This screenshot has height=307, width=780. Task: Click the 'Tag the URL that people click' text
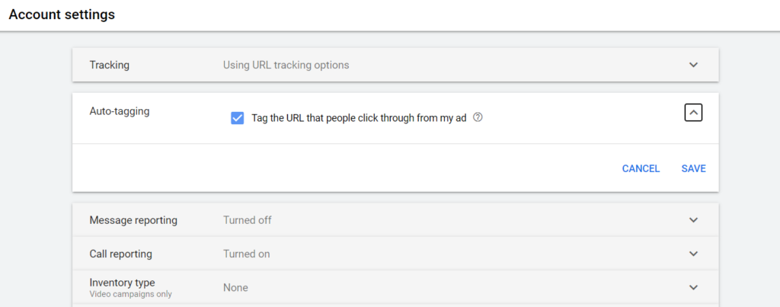[358, 118]
